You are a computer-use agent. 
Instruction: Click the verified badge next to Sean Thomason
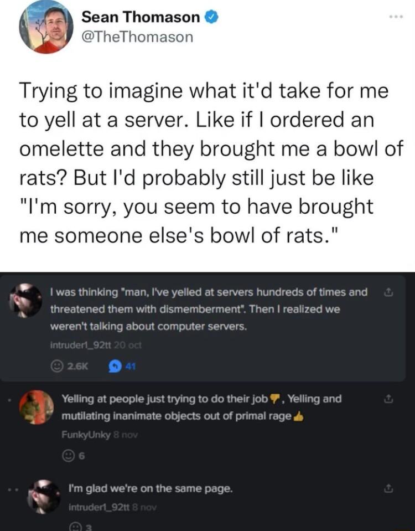[x=210, y=17]
